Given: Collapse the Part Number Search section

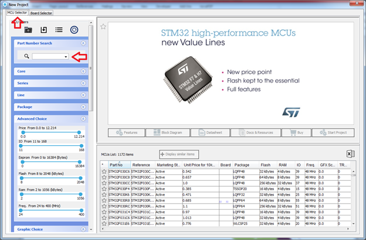Looking at the screenshot, I should (x=83, y=43).
